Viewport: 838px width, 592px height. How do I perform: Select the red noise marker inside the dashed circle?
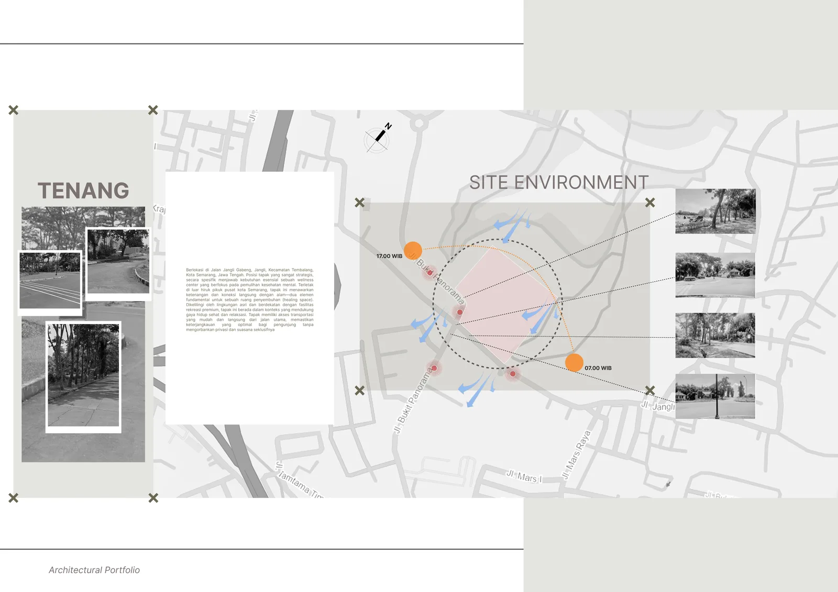point(459,312)
